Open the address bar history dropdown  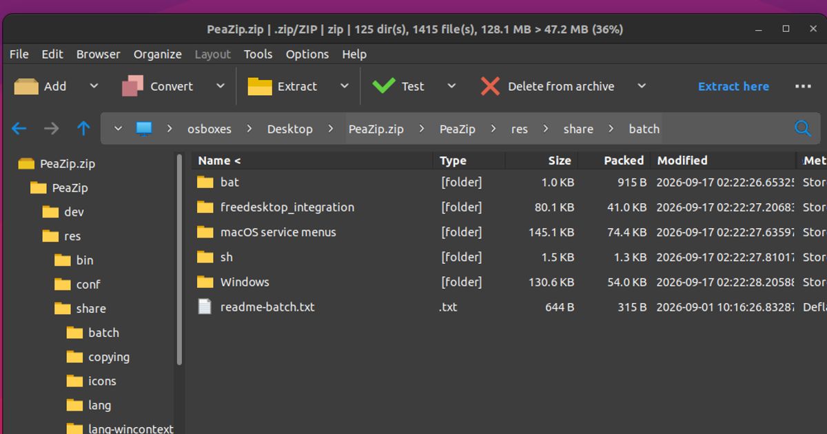tap(119, 128)
